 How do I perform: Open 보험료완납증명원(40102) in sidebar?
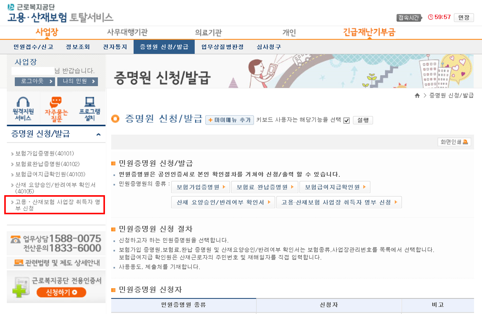[47, 164]
